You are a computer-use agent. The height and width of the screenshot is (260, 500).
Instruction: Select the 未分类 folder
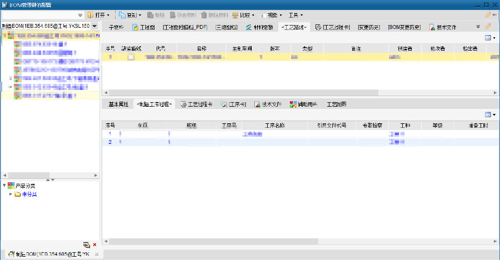pos(29,194)
